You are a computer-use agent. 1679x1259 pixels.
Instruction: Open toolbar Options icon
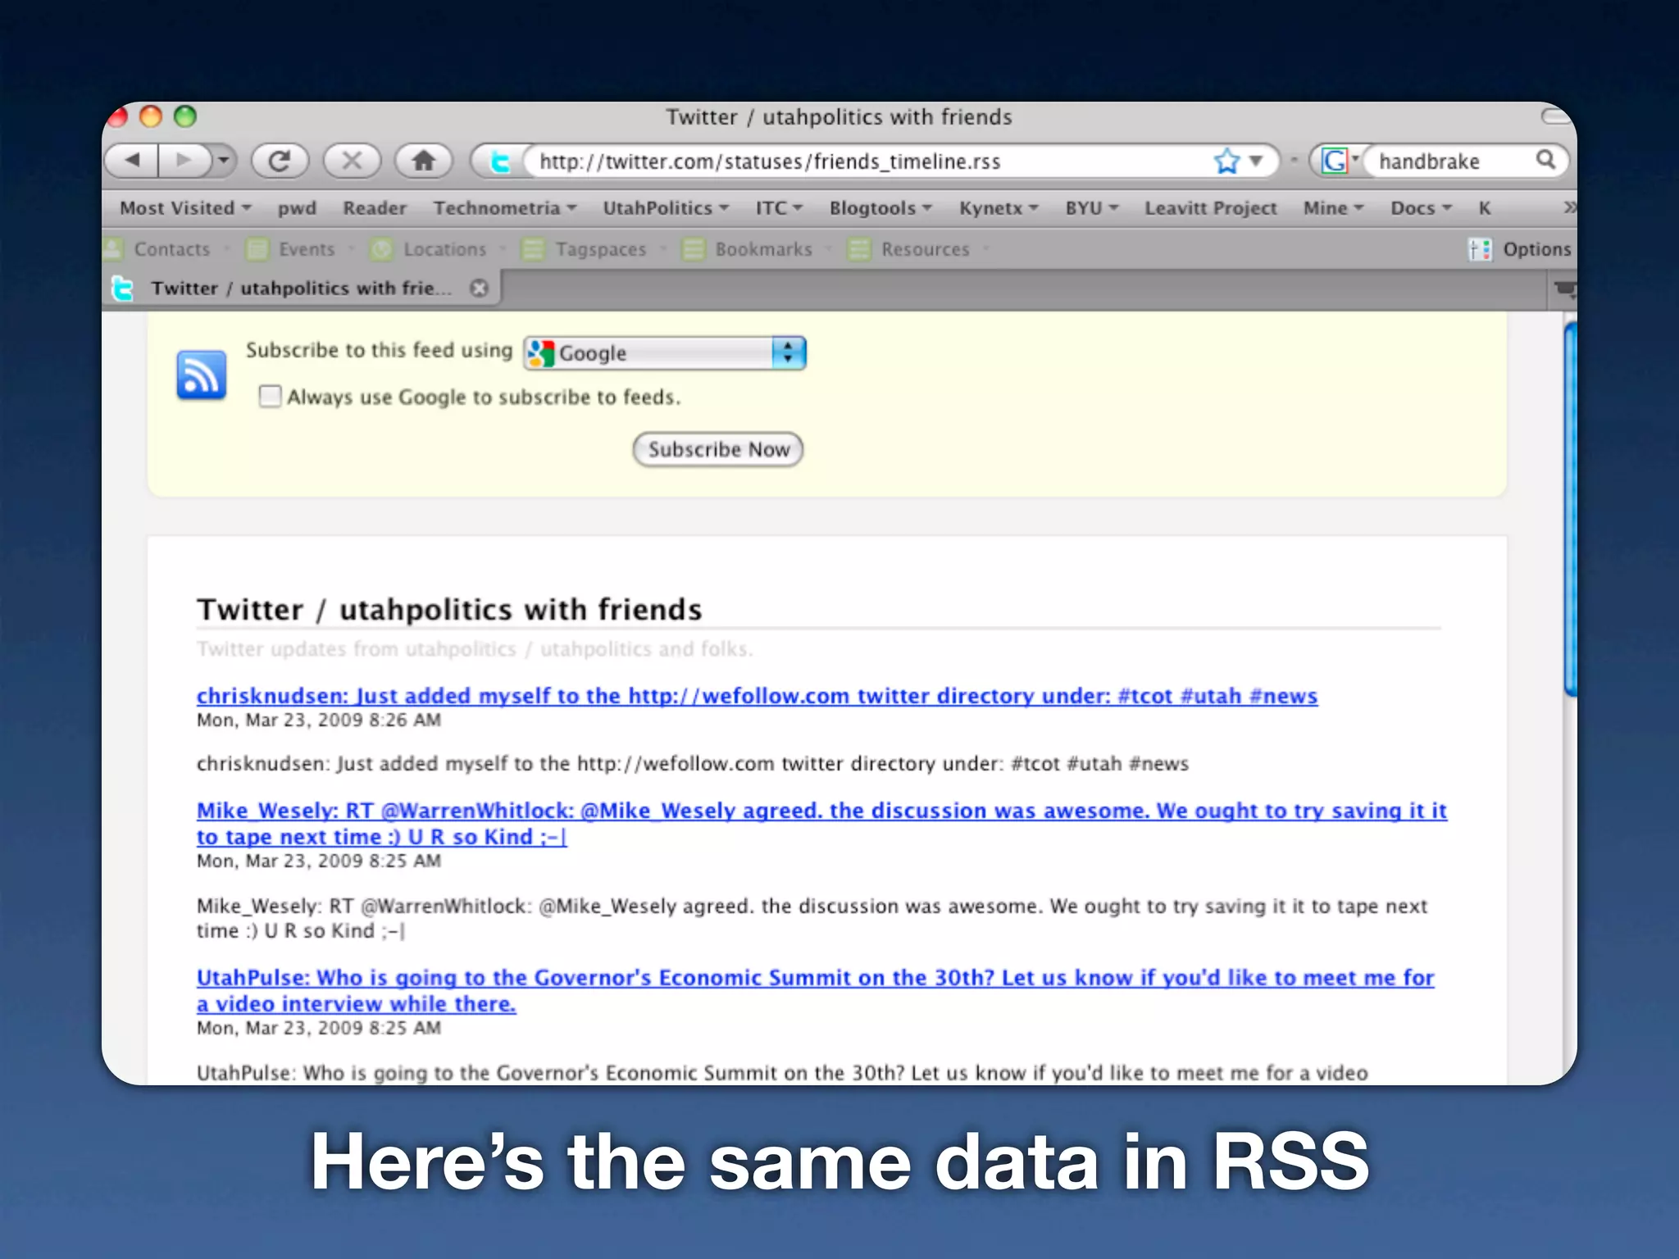(x=1479, y=249)
